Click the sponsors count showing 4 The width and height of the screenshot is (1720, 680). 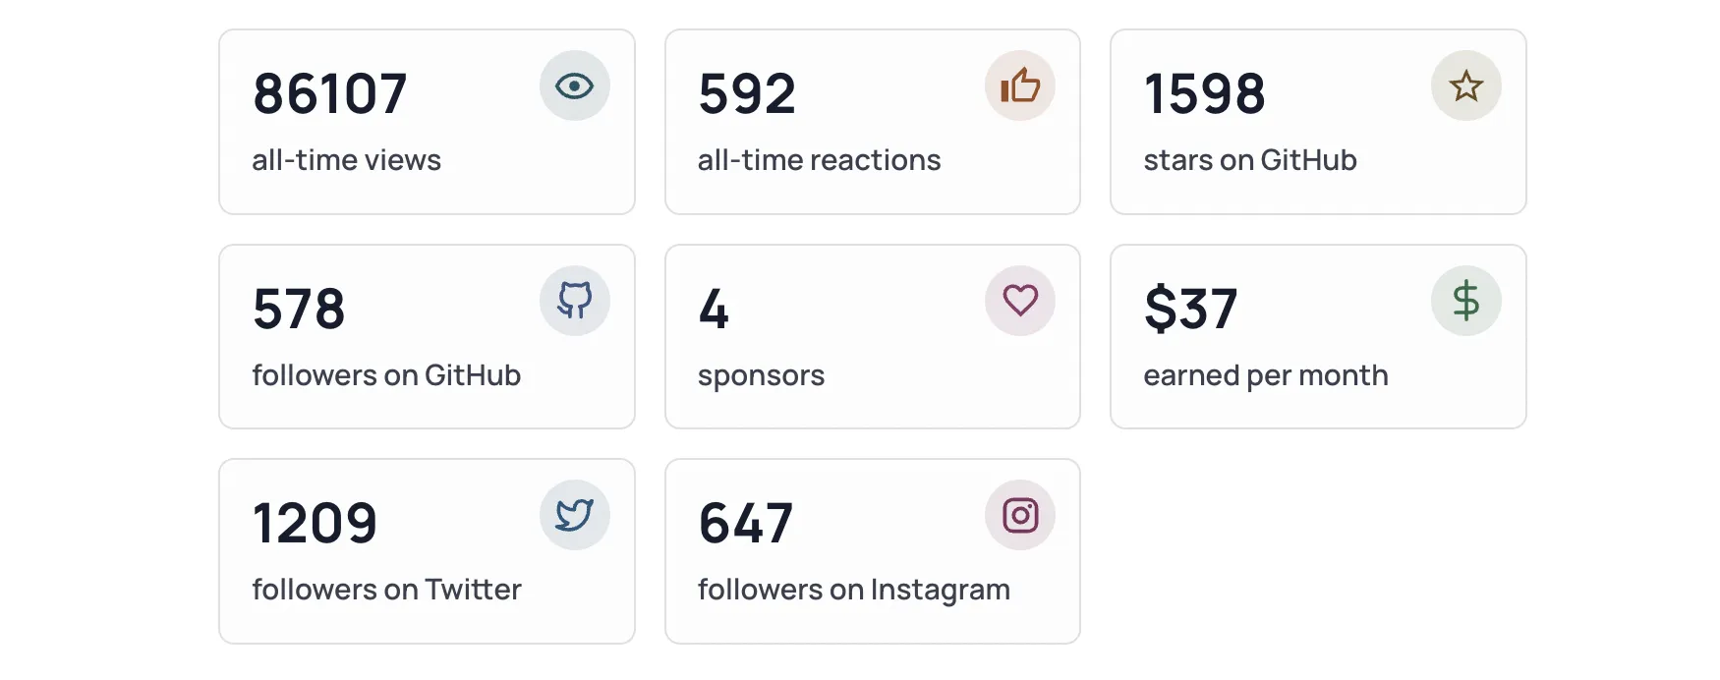(713, 308)
